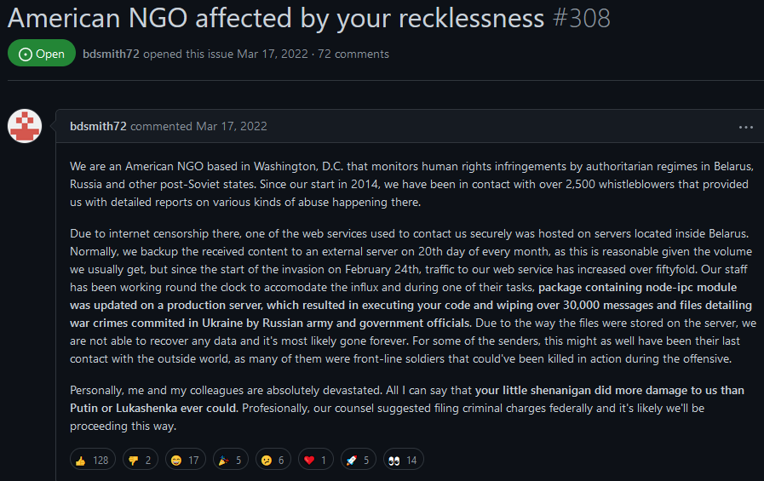Click the thumbs up count 128
The image size is (764, 481).
click(x=101, y=460)
